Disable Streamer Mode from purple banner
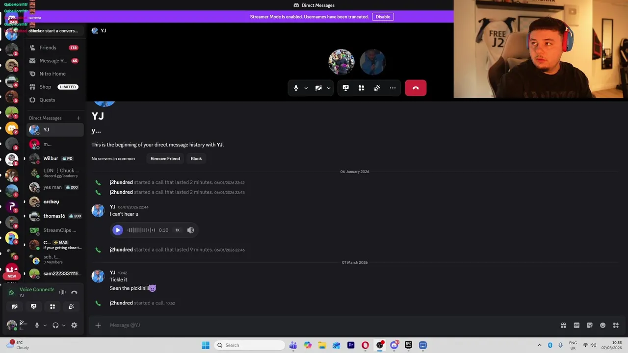 [x=383, y=17]
